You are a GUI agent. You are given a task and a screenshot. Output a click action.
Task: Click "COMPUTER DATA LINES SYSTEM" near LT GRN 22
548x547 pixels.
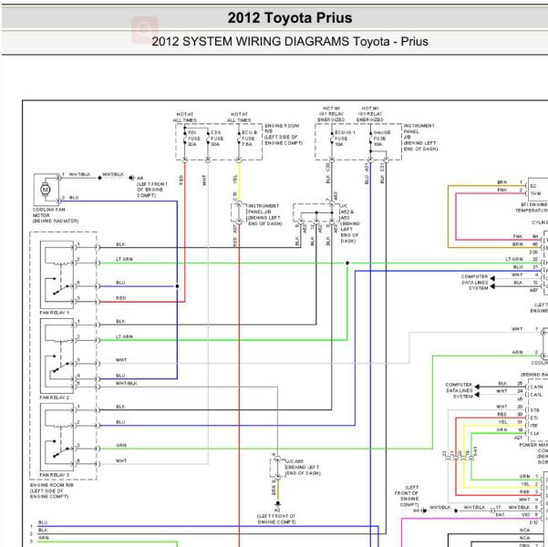click(x=474, y=282)
